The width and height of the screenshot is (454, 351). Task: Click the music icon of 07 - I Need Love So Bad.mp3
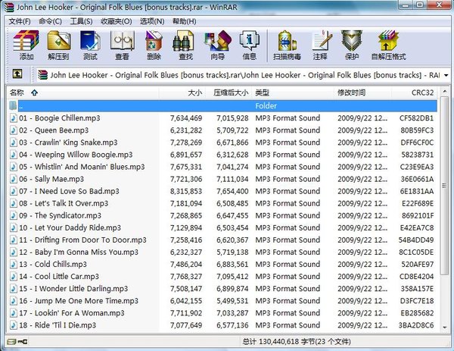click(14, 191)
